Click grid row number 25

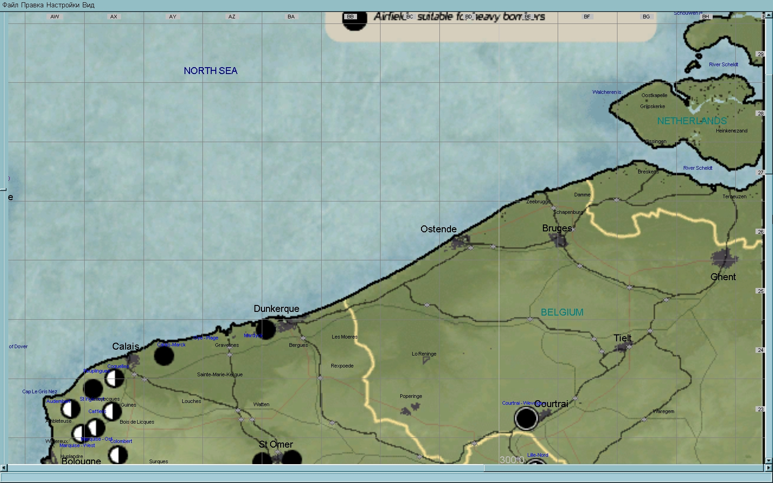click(761, 291)
